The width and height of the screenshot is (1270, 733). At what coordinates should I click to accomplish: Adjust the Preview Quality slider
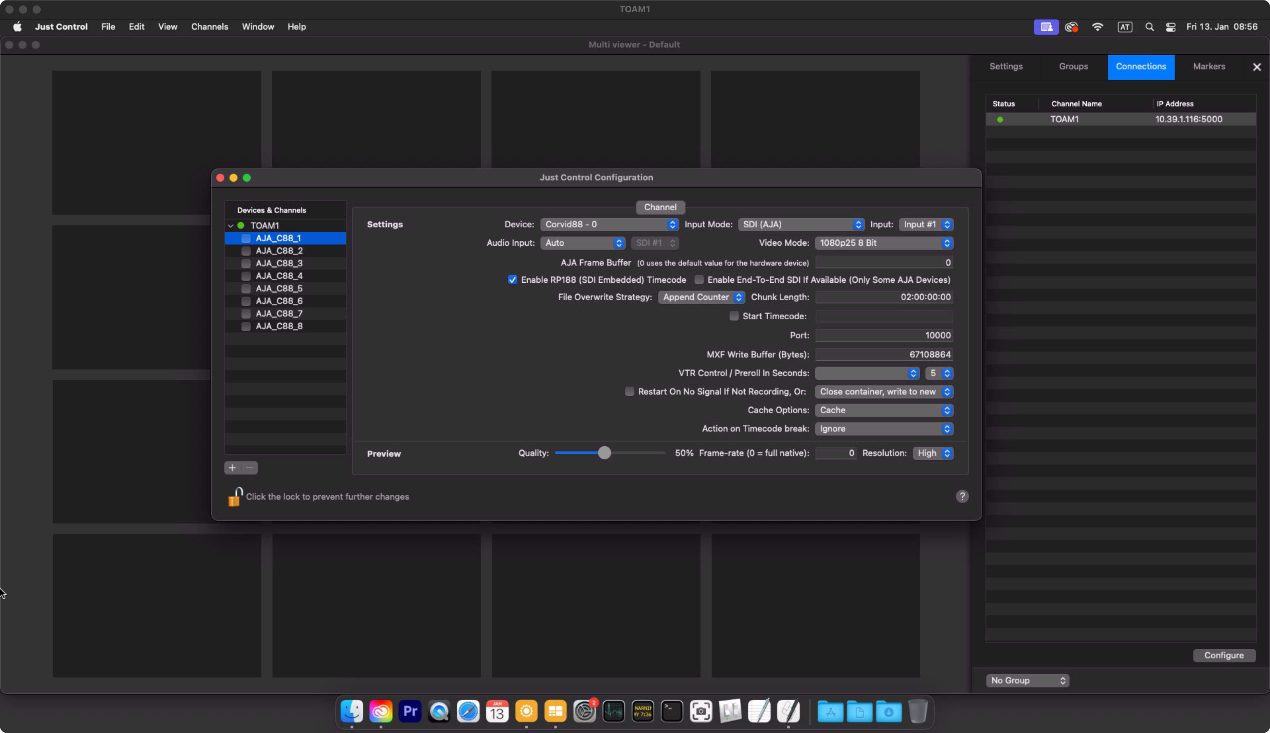(604, 453)
